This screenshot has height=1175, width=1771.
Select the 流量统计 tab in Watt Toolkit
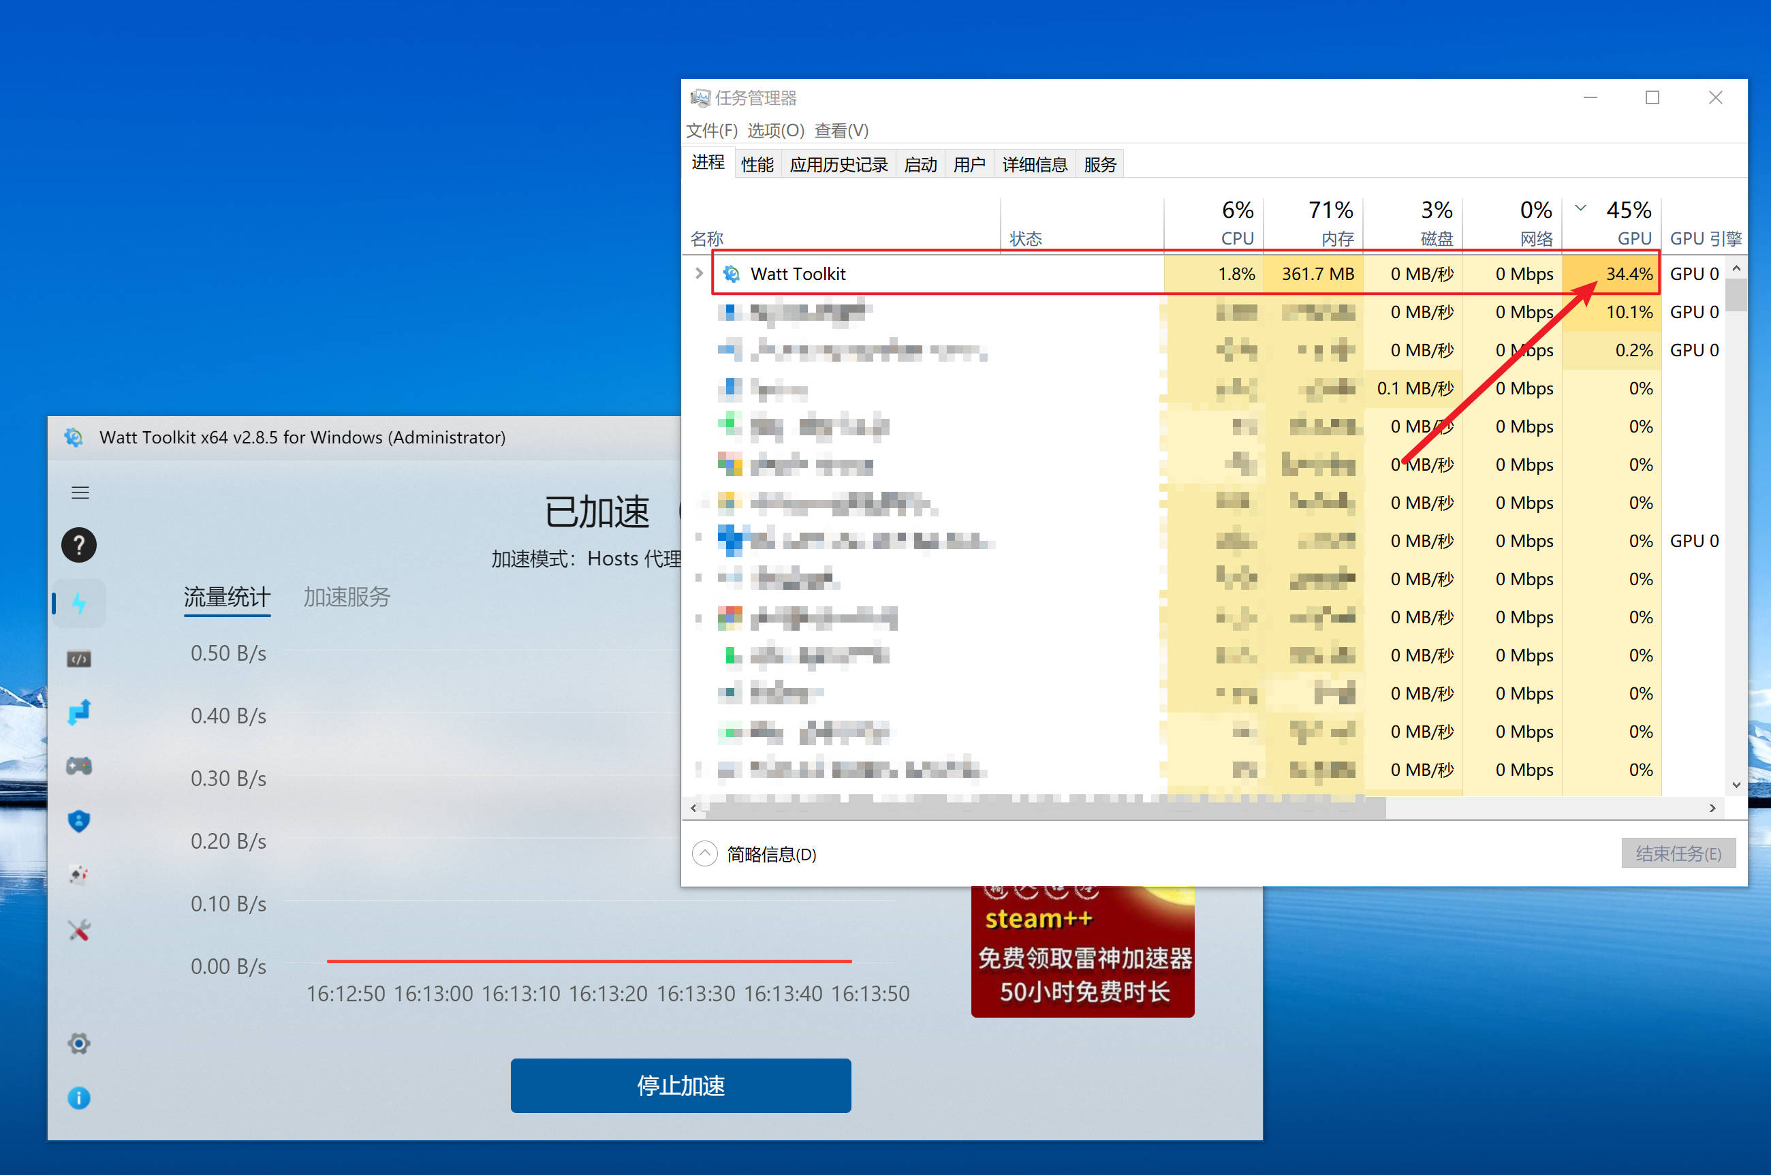(x=227, y=597)
